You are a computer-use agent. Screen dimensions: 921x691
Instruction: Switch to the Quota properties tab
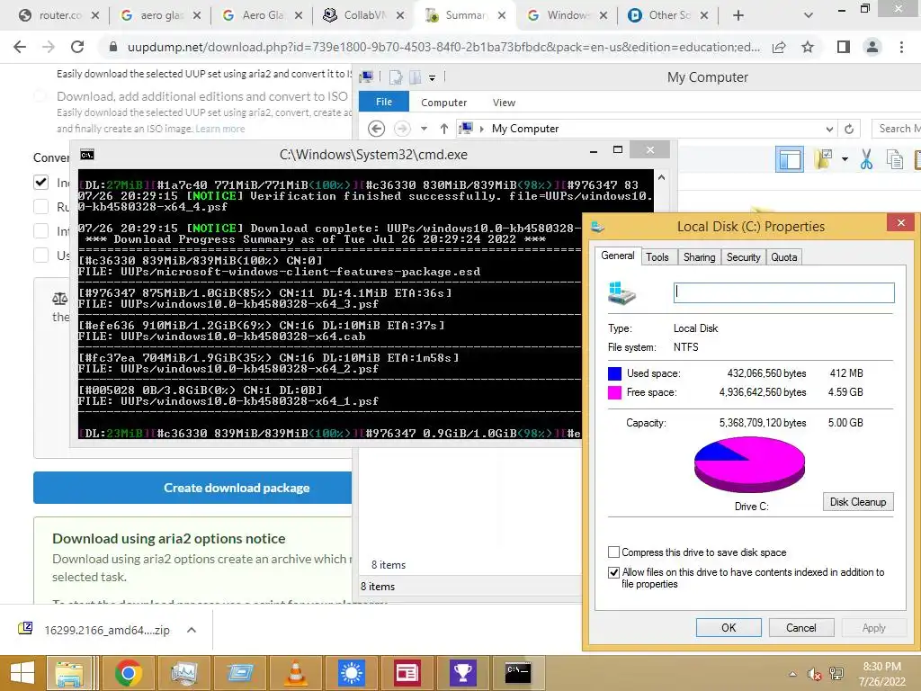pos(783,256)
